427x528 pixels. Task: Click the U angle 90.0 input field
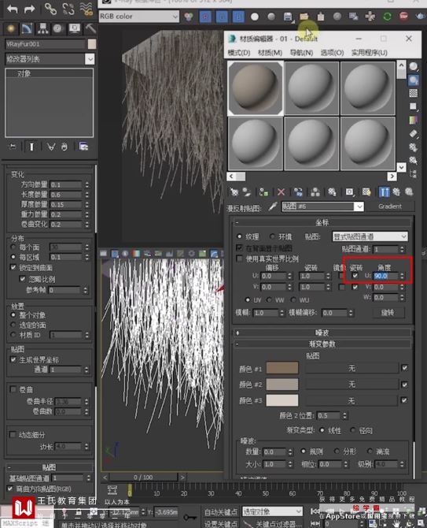click(385, 276)
